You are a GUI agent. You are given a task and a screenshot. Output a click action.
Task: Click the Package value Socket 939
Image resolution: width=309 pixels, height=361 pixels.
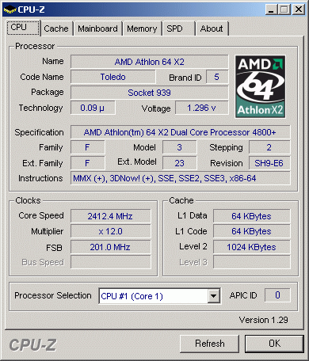150,93
